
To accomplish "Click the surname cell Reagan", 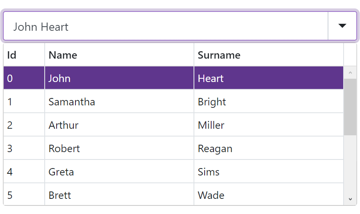I will [215, 148].
